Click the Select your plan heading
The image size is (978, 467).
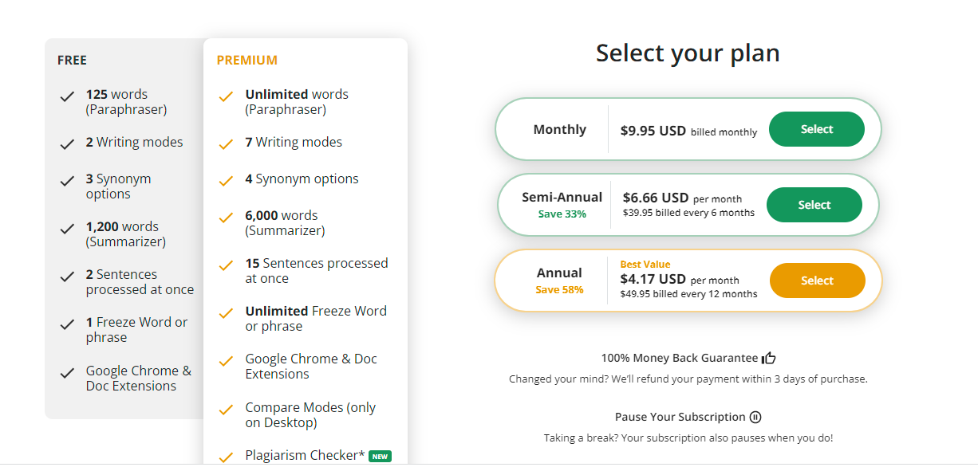coord(688,53)
